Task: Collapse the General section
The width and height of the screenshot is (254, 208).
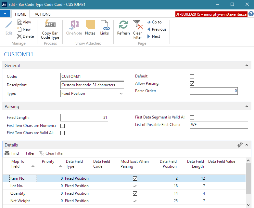Action: point(247,65)
